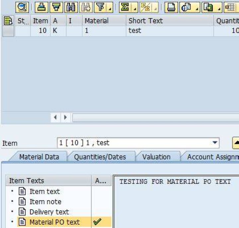Select the Item note entry

[45, 202]
